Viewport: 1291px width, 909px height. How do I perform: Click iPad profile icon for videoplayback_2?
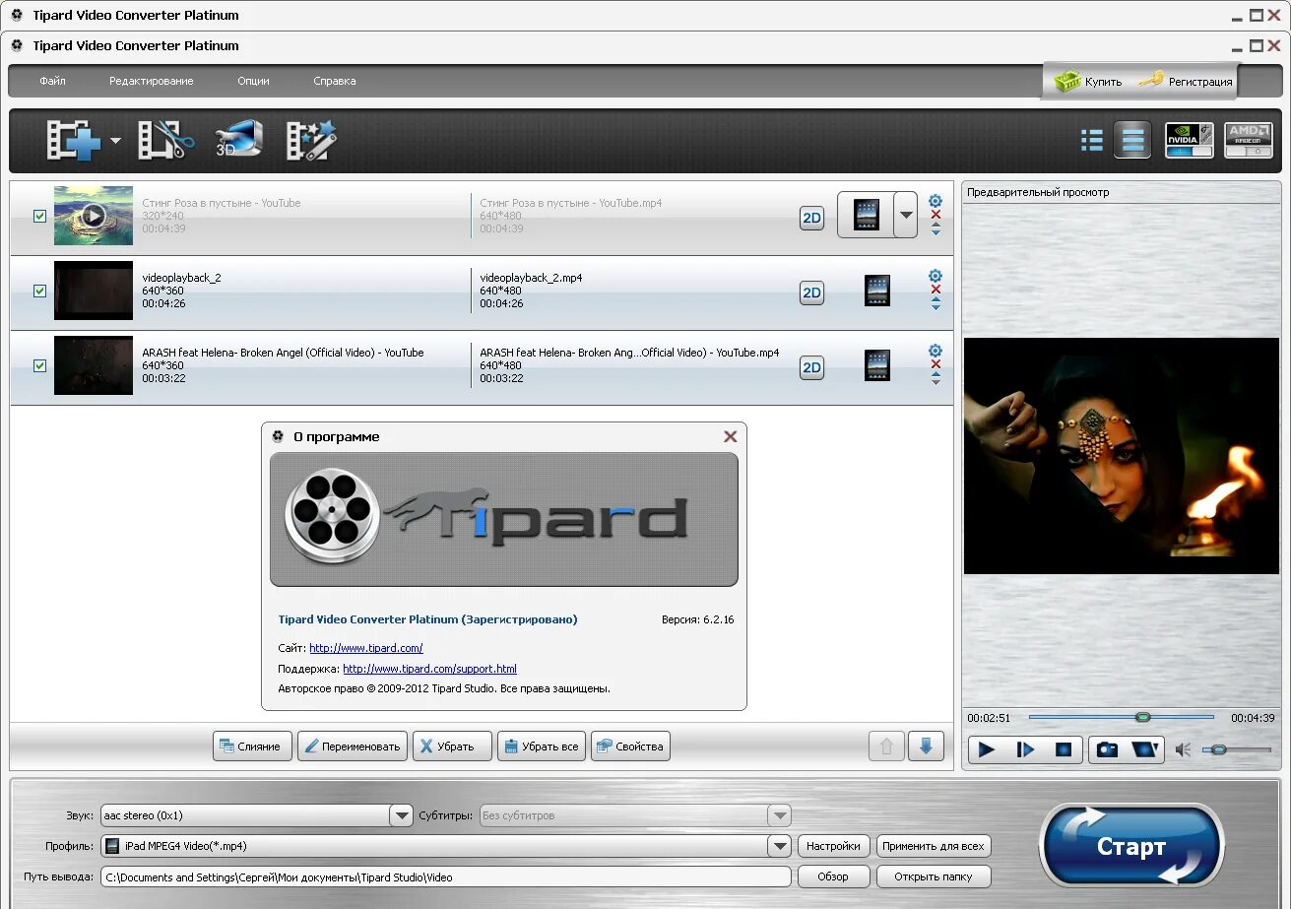[876, 291]
